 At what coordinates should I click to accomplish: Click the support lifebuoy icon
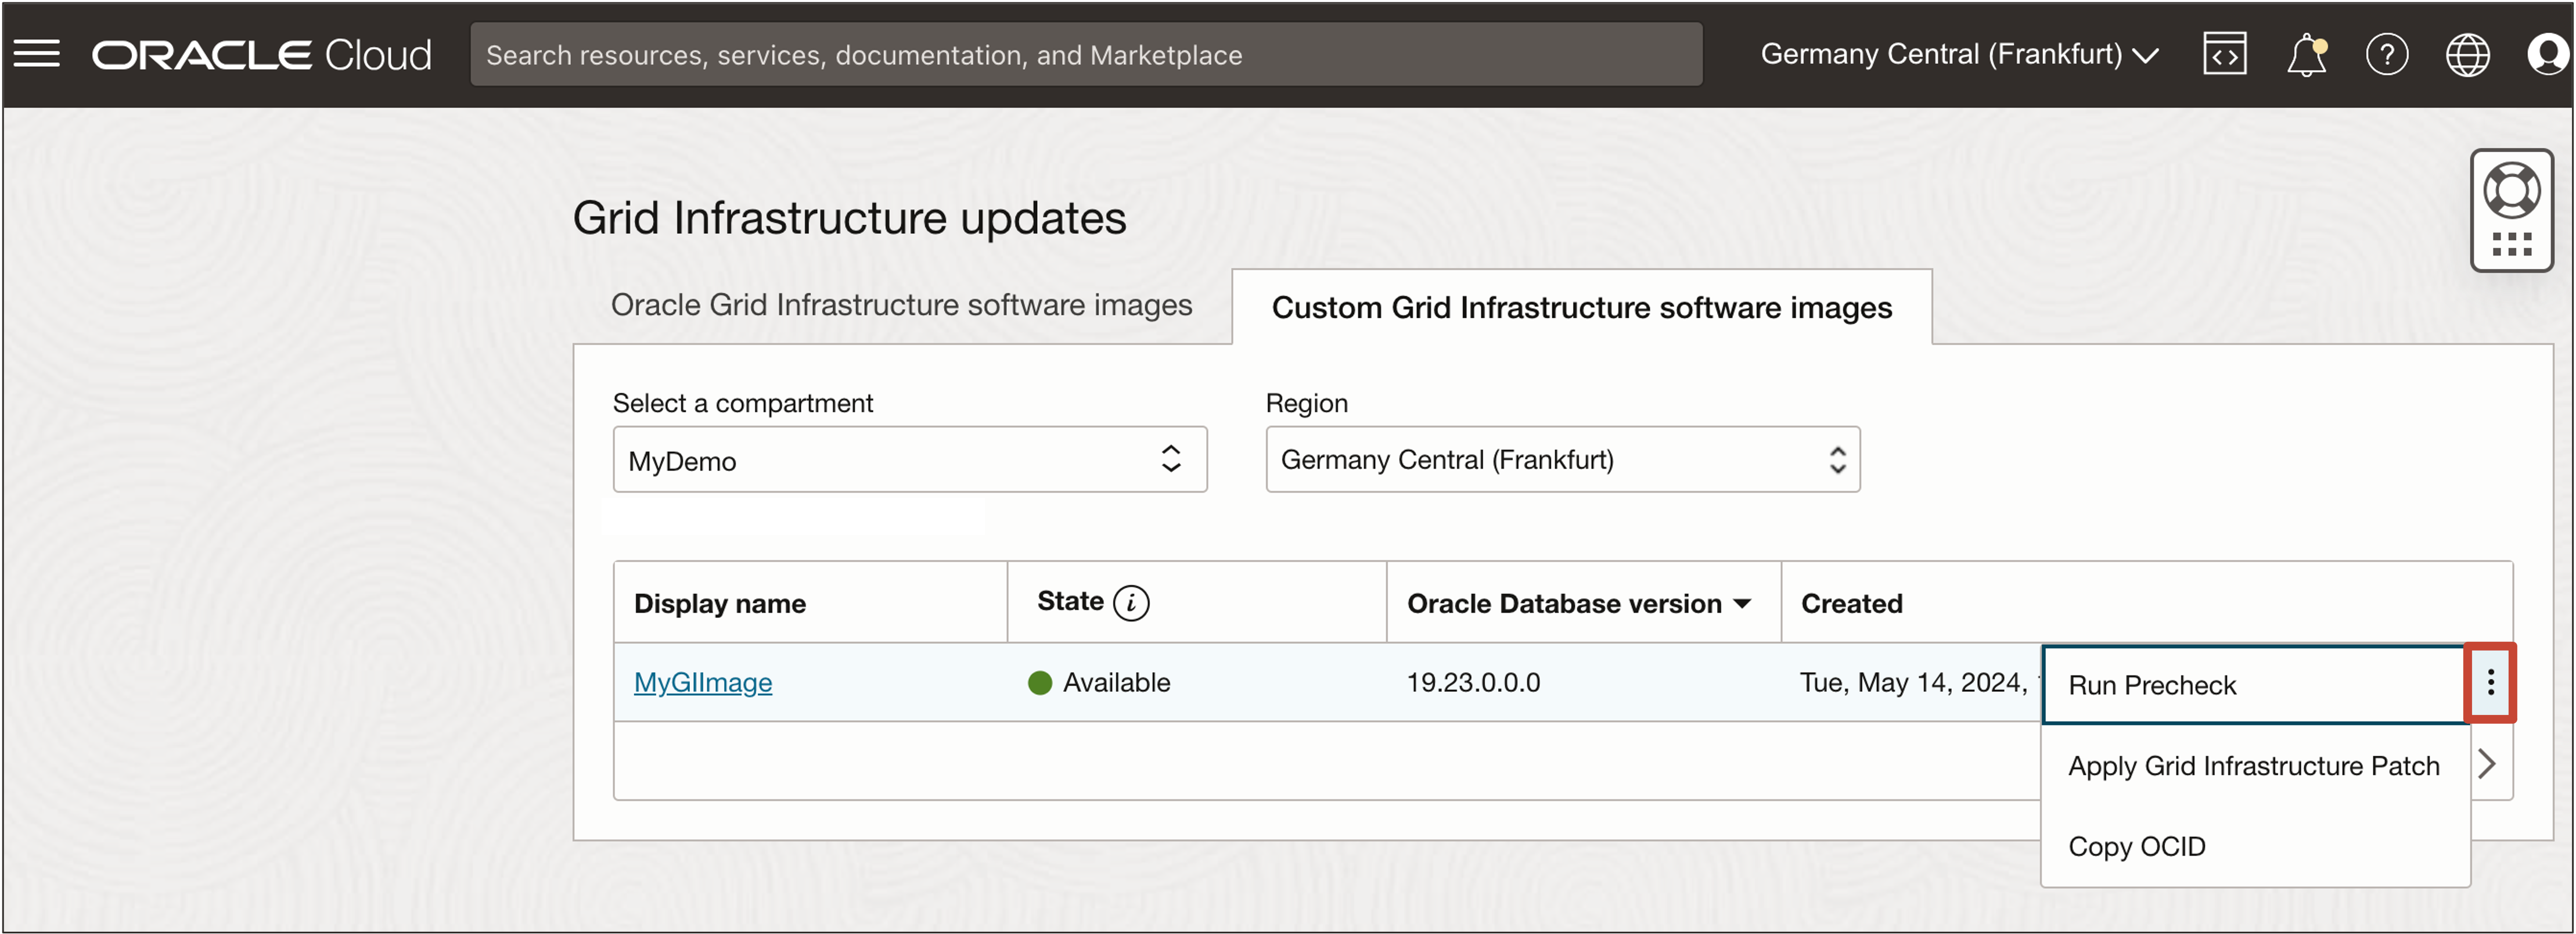coord(2511,190)
